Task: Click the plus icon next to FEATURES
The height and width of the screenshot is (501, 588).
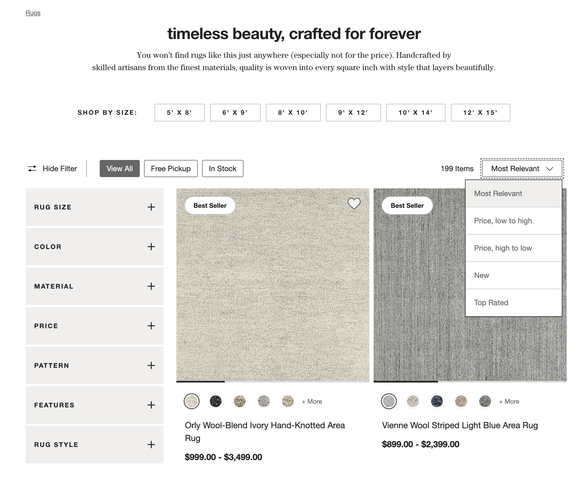Action: coord(151,405)
